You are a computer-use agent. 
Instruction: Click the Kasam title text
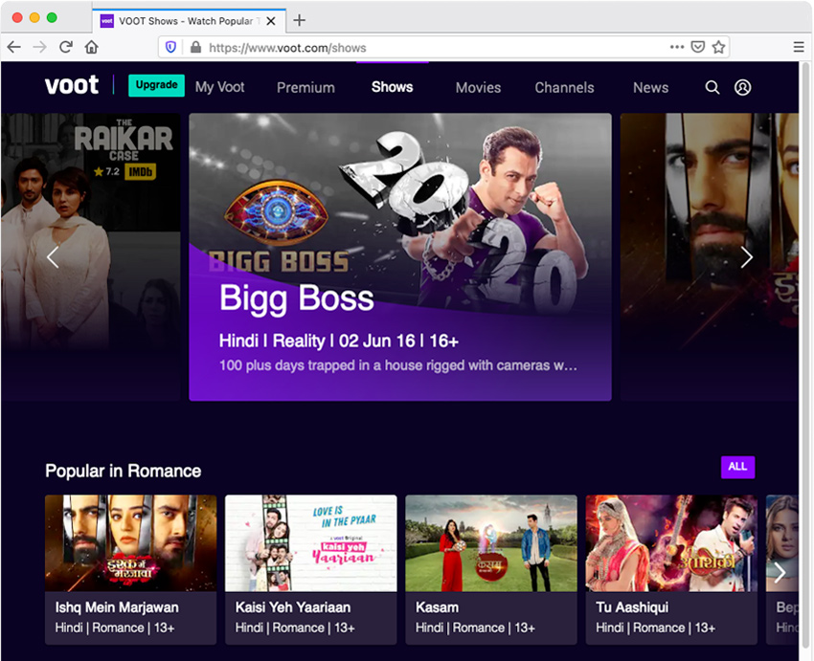(437, 607)
